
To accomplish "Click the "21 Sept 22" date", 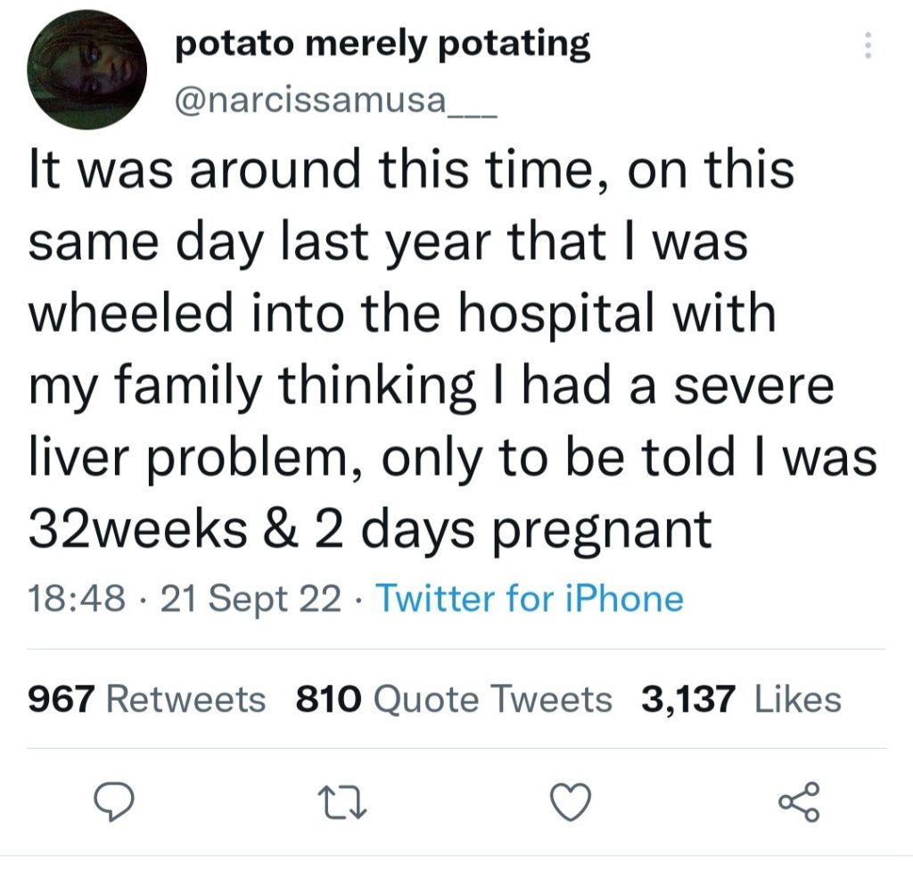I will click(x=251, y=598).
